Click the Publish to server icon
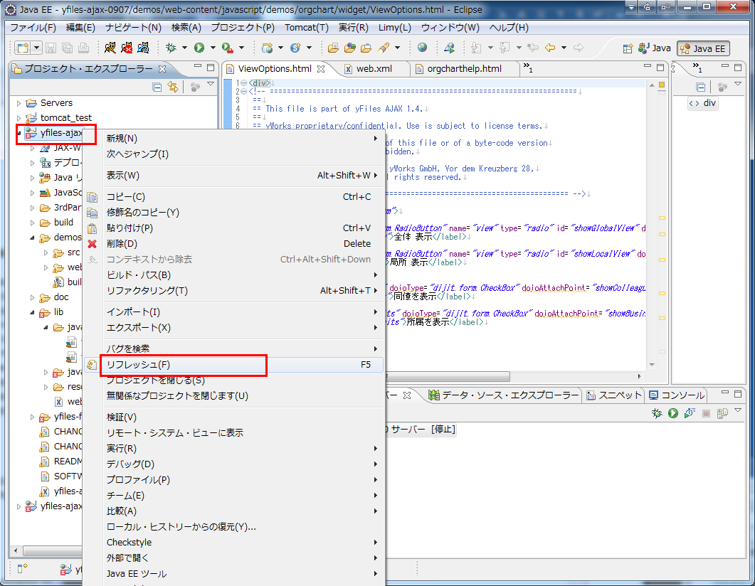755x586 pixels. tap(722, 413)
